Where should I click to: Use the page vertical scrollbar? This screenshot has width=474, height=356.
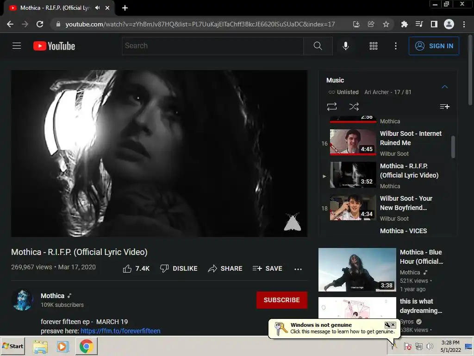pyautogui.click(x=470, y=70)
